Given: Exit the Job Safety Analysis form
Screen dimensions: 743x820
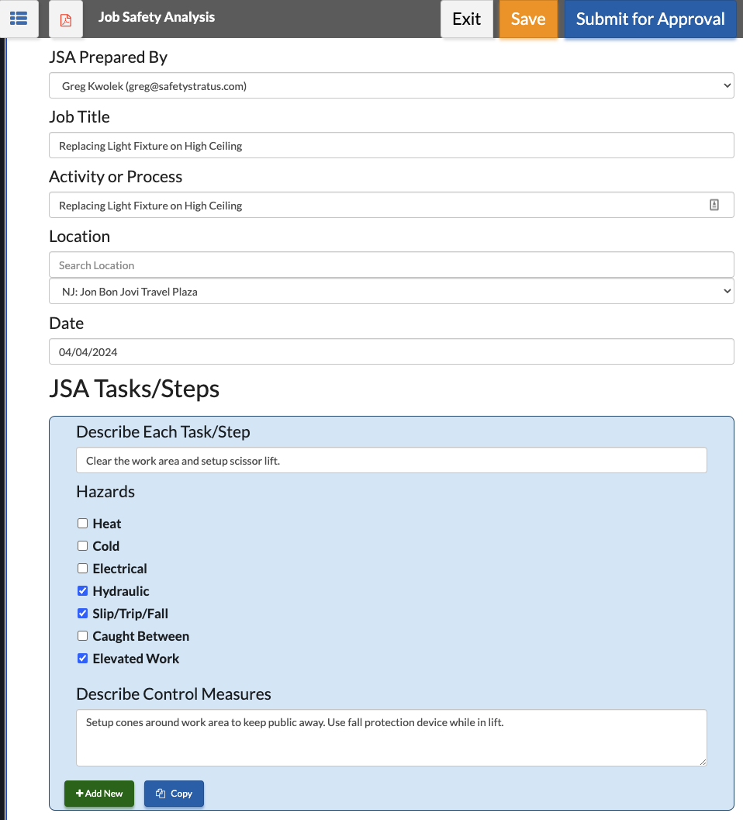Looking at the screenshot, I should click(466, 19).
